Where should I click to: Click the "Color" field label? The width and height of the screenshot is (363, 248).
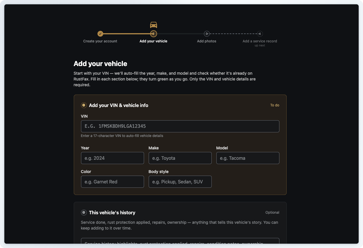click(86, 172)
